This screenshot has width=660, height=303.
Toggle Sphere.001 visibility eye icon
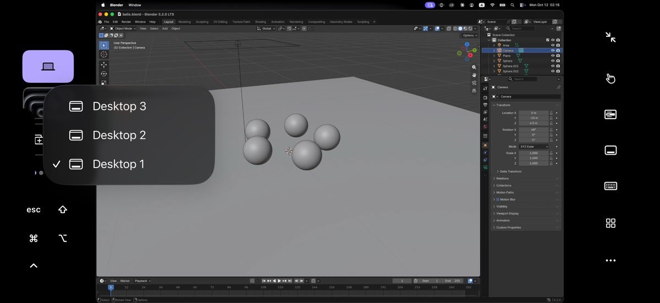[x=553, y=66]
